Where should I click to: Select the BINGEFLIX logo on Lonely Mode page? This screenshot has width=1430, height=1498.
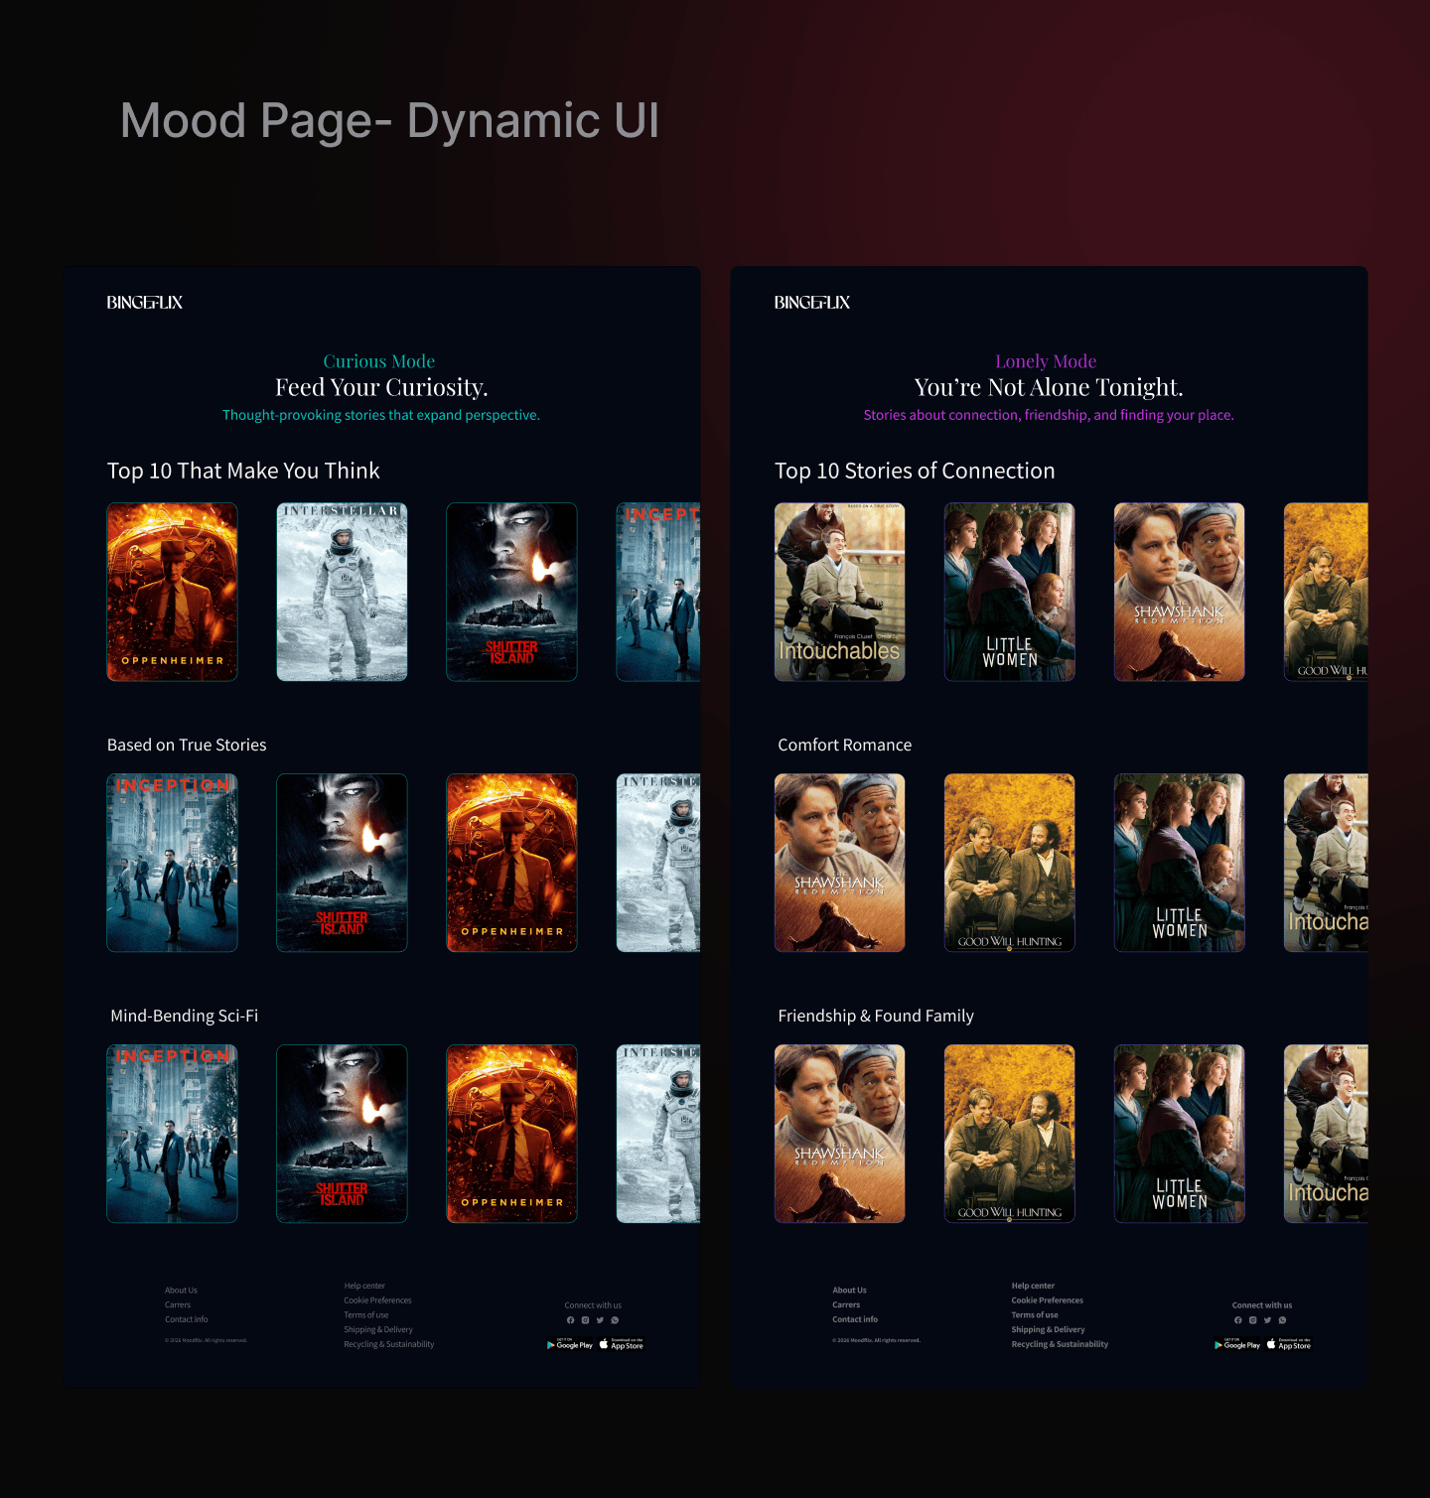click(812, 301)
